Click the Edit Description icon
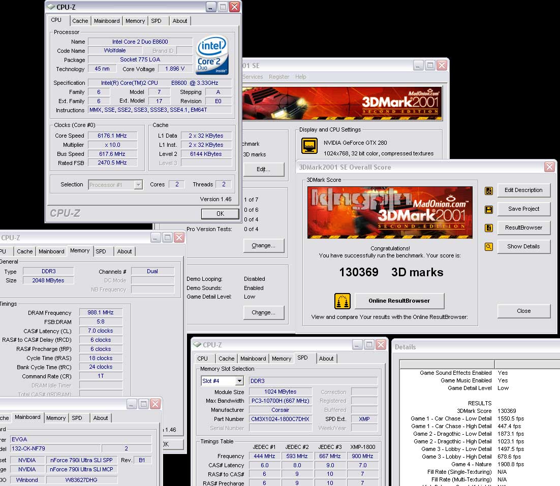This screenshot has width=560, height=486. 488,190
